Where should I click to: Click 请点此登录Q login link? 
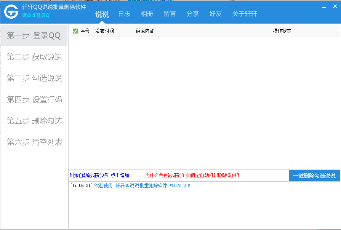tap(36, 16)
